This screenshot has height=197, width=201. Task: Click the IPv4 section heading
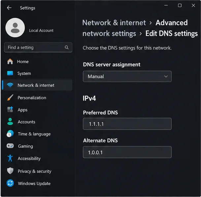(89, 98)
